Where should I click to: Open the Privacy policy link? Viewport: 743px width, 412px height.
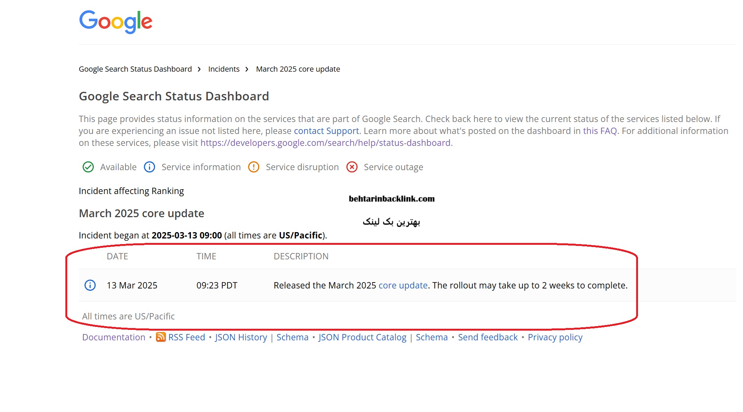click(x=555, y=337)
